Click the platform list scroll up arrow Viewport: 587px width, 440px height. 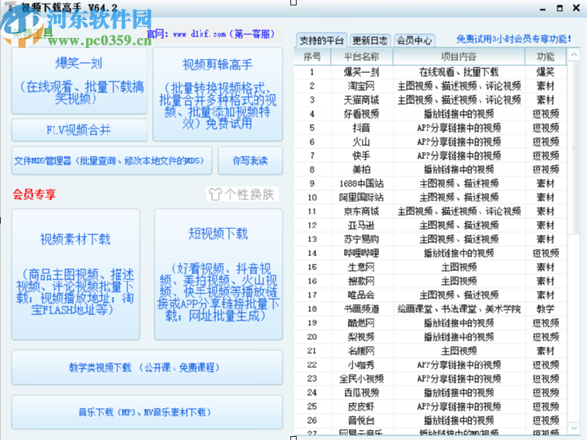574,55
